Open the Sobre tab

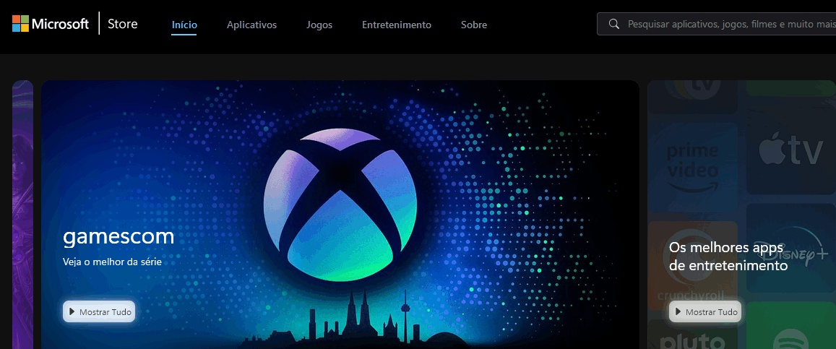pyautogui.click(x=474, y=25)
